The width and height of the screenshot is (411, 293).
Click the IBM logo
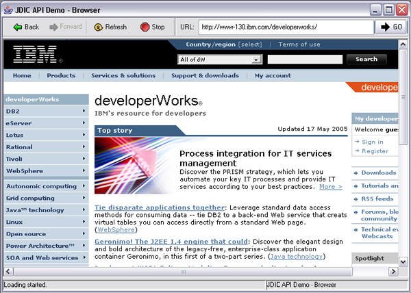click(x=35, y=54)
